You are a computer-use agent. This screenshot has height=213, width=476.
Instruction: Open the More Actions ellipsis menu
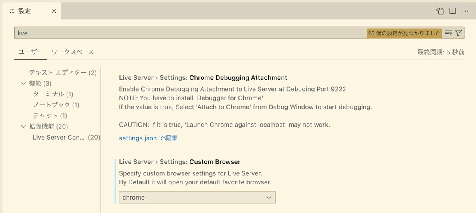point(465,11)
